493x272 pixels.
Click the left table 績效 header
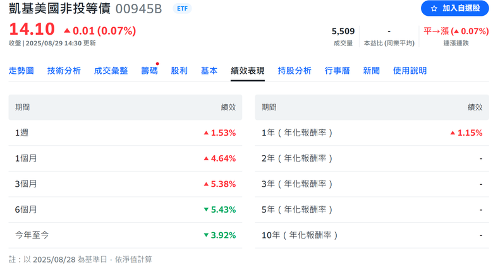pyautogui.click(x=228, y=107)
